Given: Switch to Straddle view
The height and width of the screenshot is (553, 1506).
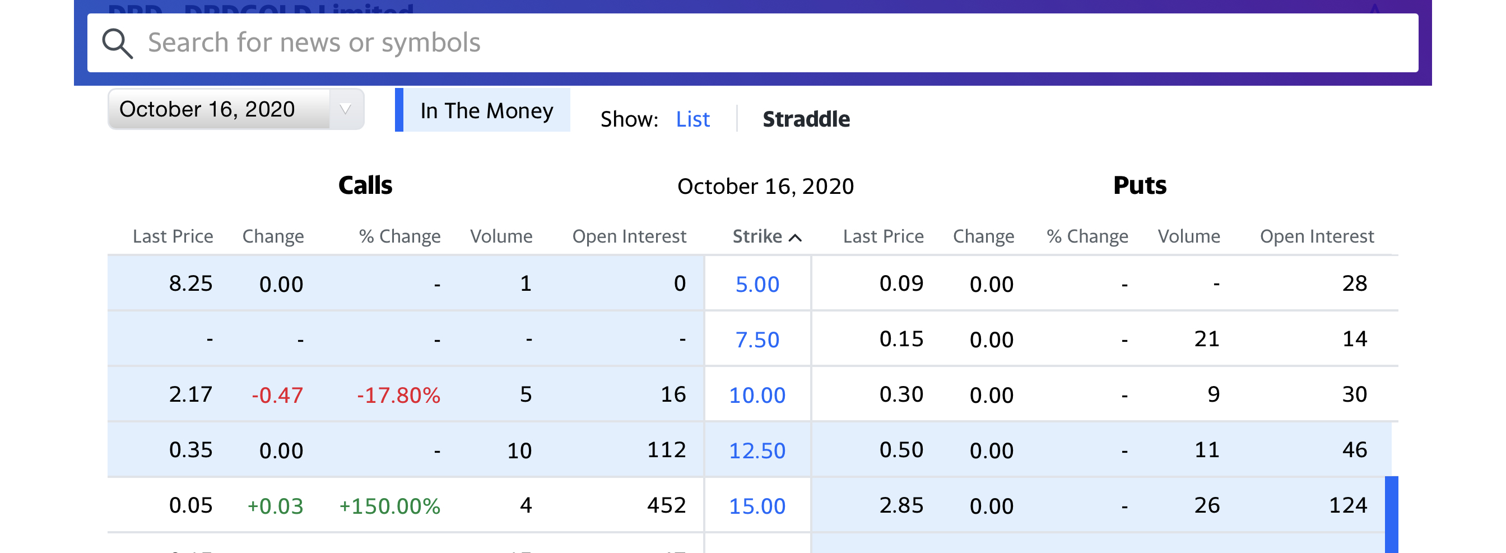Looking at the screenshot, I should [806, 119].
